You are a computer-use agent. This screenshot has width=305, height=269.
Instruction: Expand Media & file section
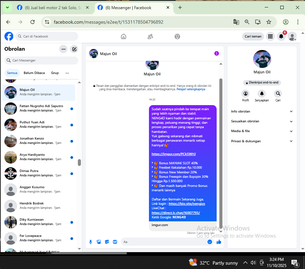coord(262,131)
